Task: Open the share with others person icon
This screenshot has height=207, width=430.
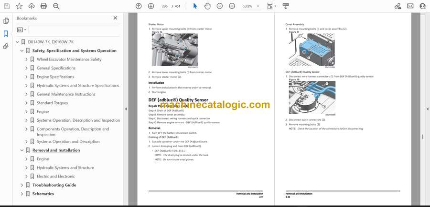Action: (423, 6)
